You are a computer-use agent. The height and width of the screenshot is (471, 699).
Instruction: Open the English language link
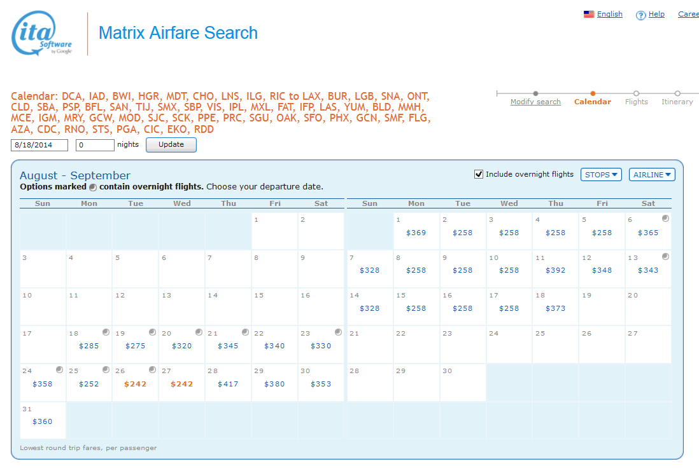click(x=609, y=15)
